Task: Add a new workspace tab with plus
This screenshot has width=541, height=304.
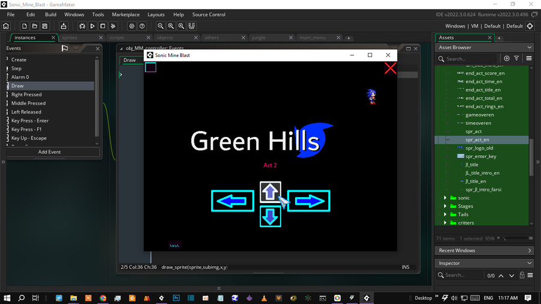Action: tap(349, 38)
